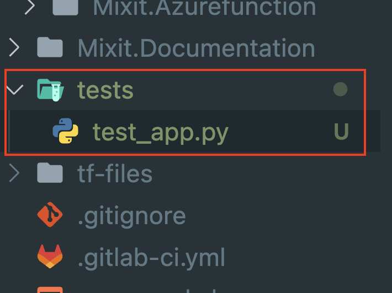392x293 pixels.
Task: Select the tf-files folder label
Action: [x=115, y=173]
